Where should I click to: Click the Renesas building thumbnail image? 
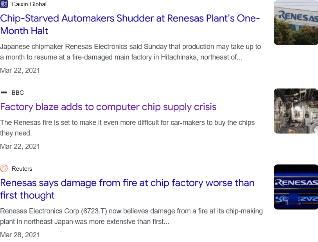(296, 23)
